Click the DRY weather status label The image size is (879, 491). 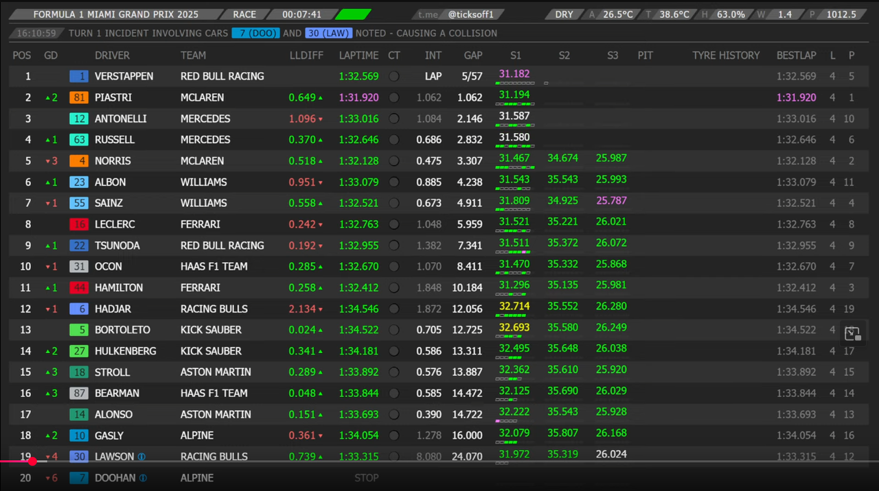click(564, 14)
